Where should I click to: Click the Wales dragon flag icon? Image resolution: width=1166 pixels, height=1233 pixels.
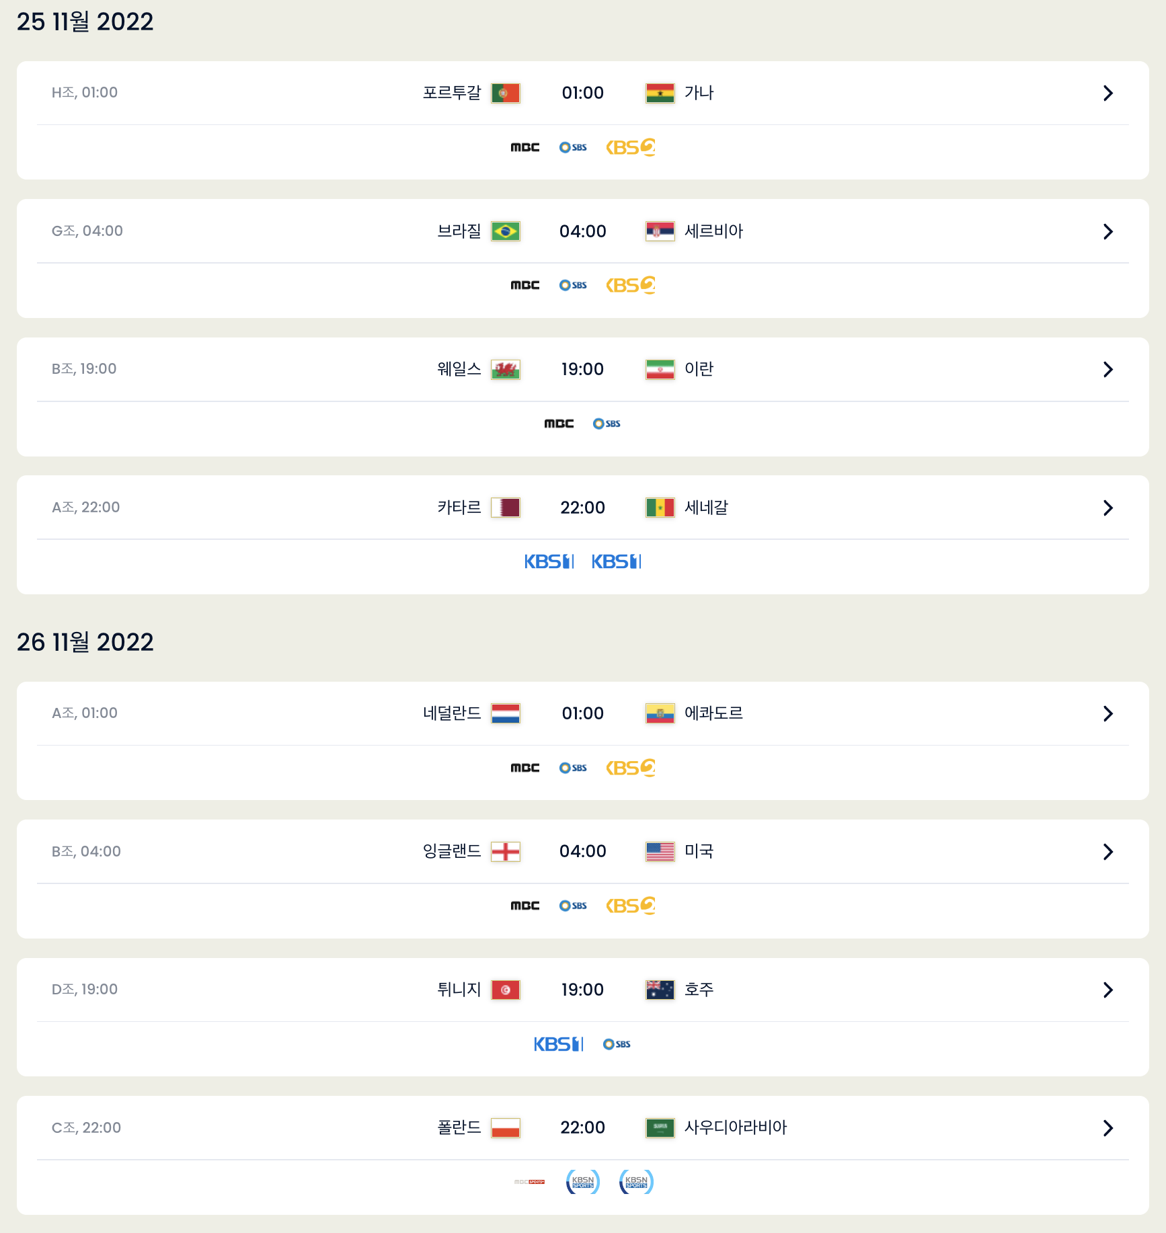point(505,369)
